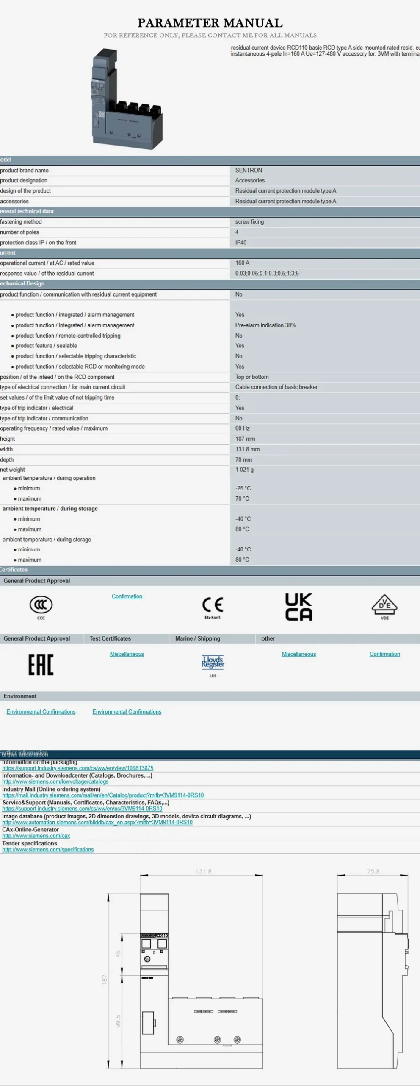Open the second Environmental Confirmations link

pos(127,712)
